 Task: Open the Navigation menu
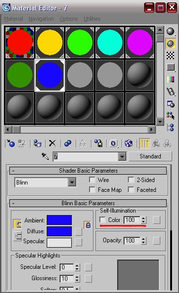[x=41, y=19]
